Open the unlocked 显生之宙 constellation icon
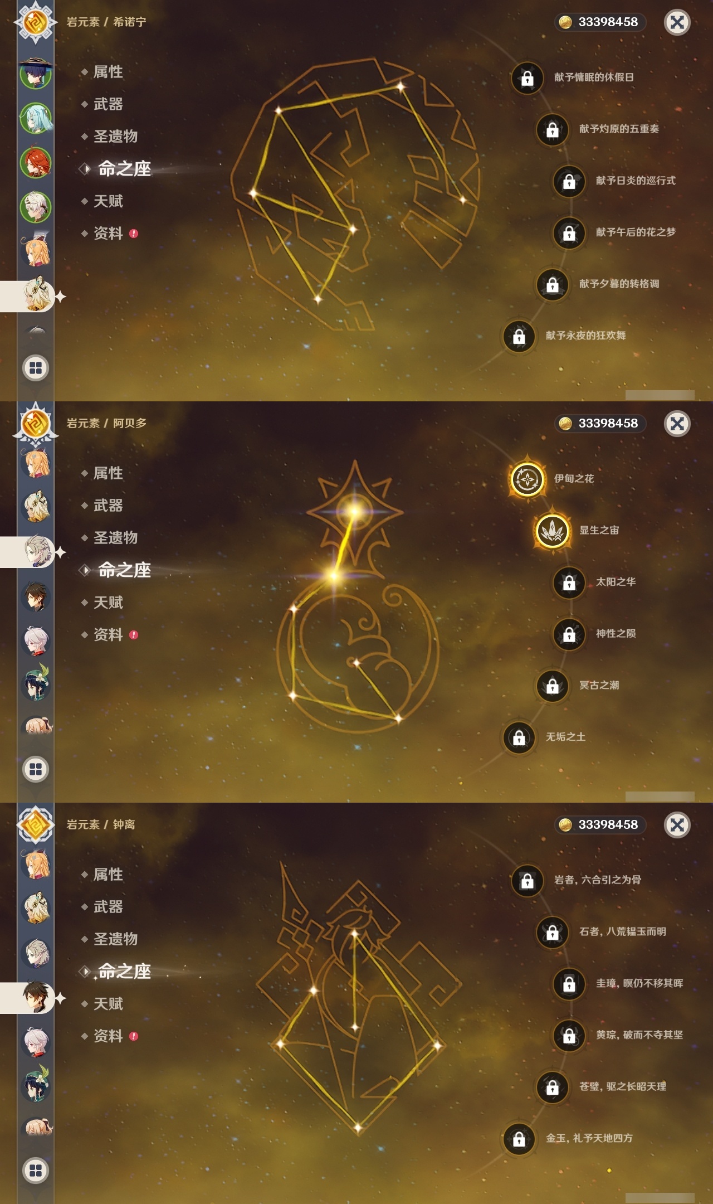 (552, 531)
